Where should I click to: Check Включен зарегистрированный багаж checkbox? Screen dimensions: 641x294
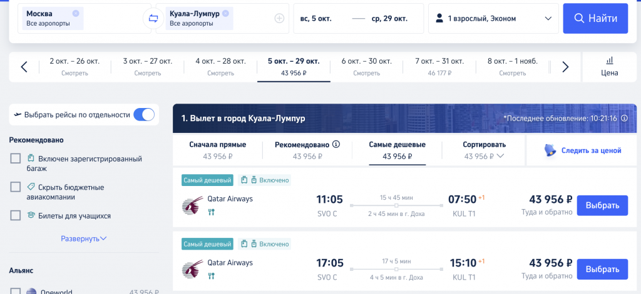(16, 159)
